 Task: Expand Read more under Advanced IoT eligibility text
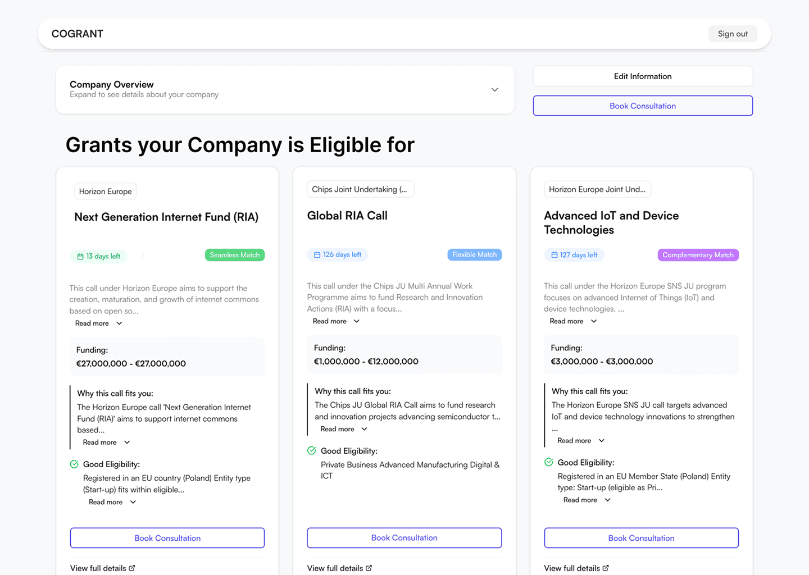tap(587, 500)
